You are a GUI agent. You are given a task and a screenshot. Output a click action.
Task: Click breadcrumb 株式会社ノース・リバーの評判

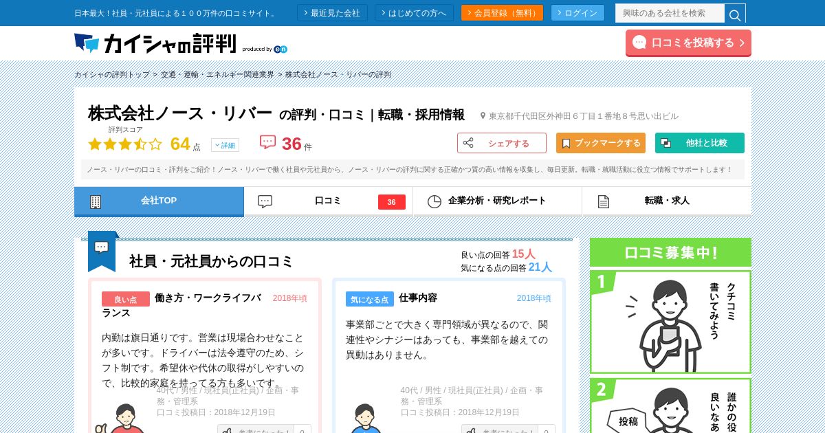click(x=338, y=74)
